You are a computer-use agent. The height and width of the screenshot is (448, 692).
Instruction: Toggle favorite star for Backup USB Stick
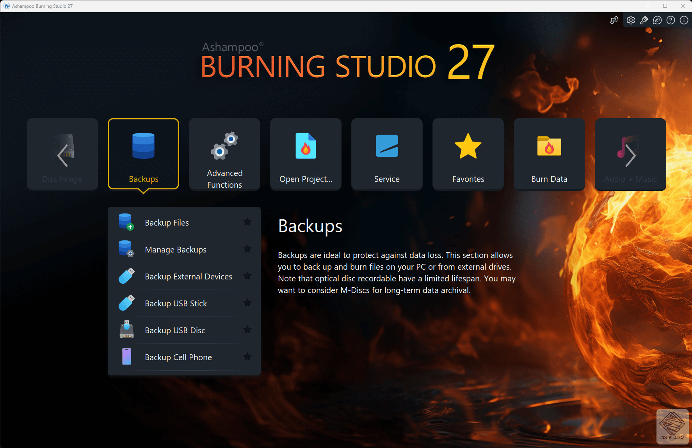(247, 303)
